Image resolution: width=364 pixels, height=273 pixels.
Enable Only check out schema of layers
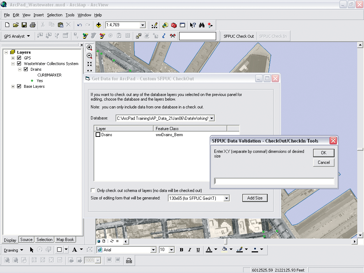93,191
